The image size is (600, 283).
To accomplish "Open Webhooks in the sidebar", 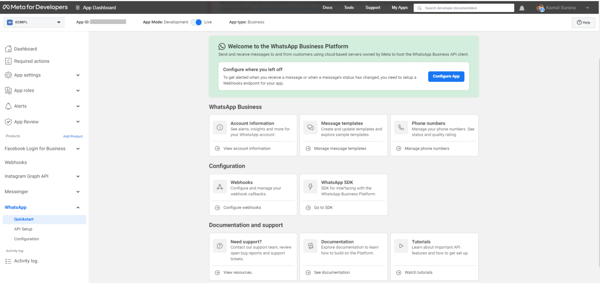I will coord(16,162).
